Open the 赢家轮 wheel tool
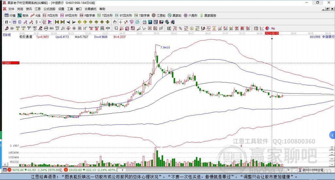Screen dimensions: 335x180 click(x=175, y=15)
